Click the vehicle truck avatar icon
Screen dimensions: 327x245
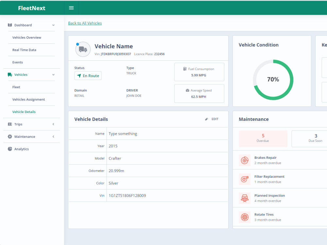click(83, 49)
